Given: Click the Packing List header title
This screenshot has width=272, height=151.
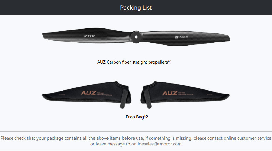Looking at the screenshot, I should (136, 8).
